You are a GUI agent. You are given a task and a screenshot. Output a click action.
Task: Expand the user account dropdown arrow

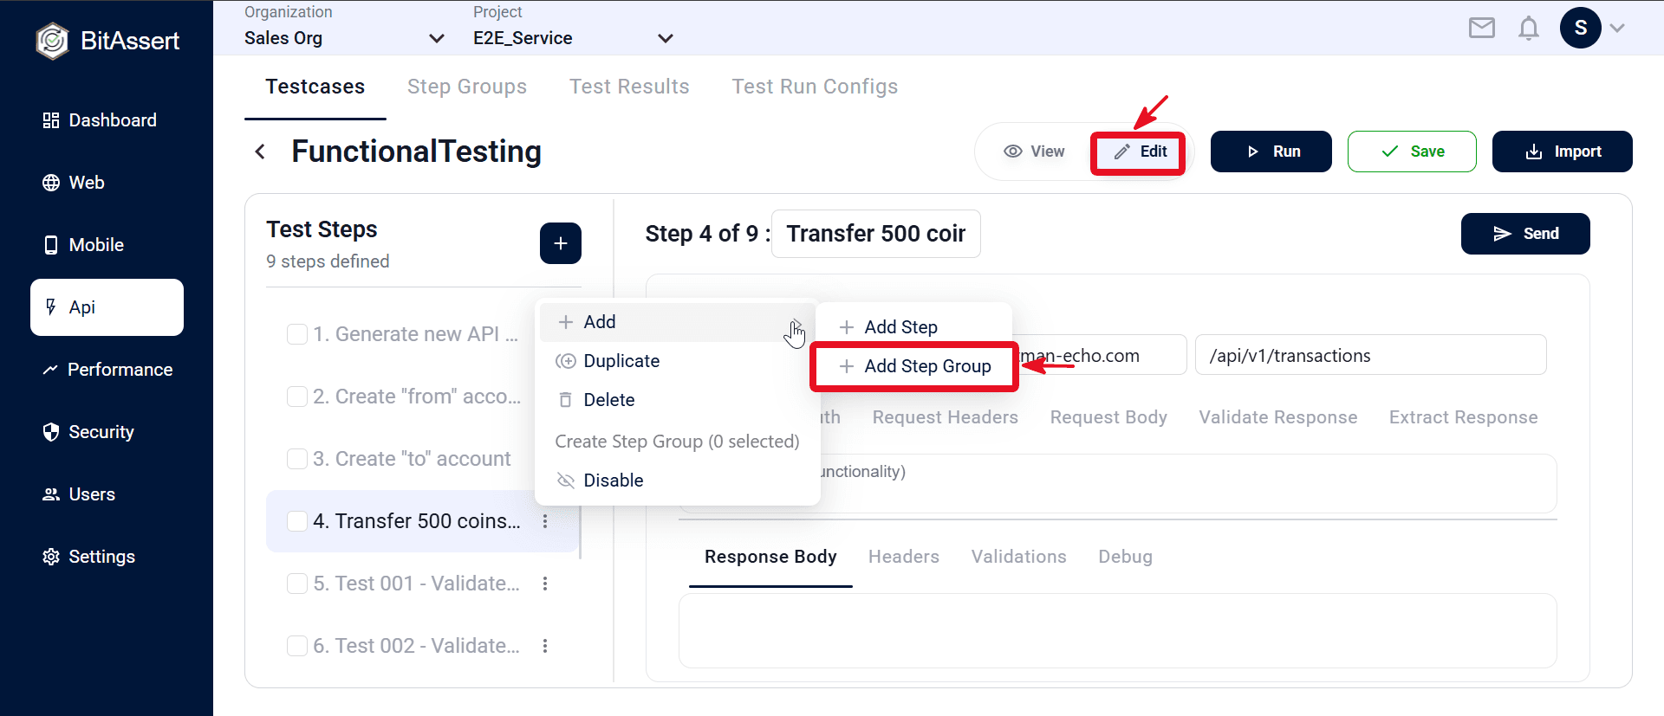click(x=1617, y=28)
